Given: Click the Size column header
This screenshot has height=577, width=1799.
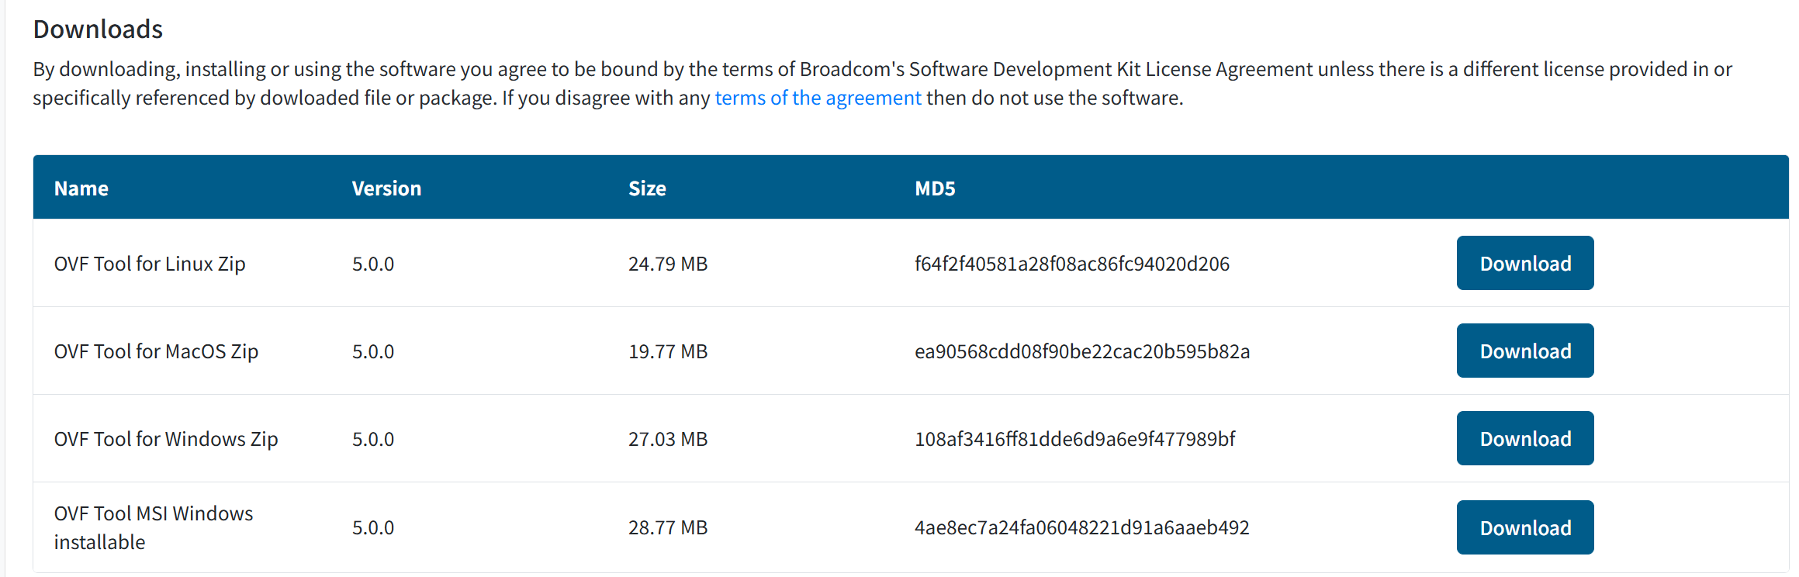Looking at the screenshot, I should (647, 188).
